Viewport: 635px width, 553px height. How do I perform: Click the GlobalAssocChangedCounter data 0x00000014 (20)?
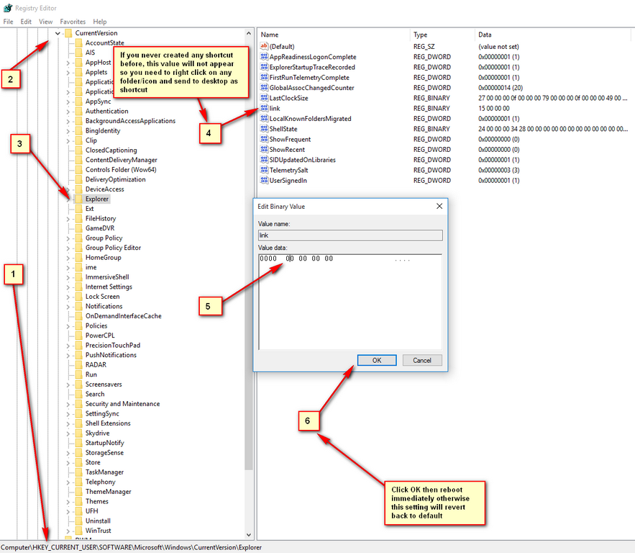coord(501,88)
